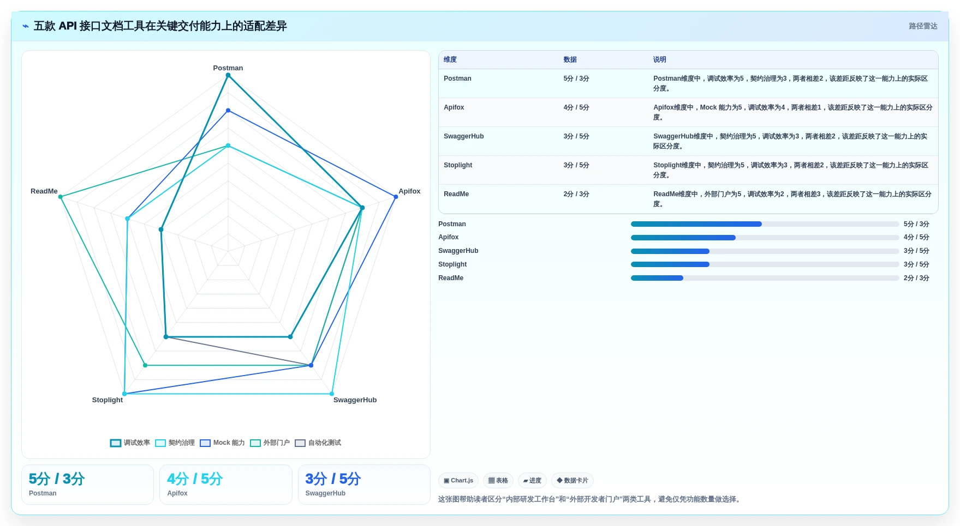The width and height of the screenshot is (960, 526).
Task: Click the 契约治理 legend color box
Action: [x=160, y=443]
